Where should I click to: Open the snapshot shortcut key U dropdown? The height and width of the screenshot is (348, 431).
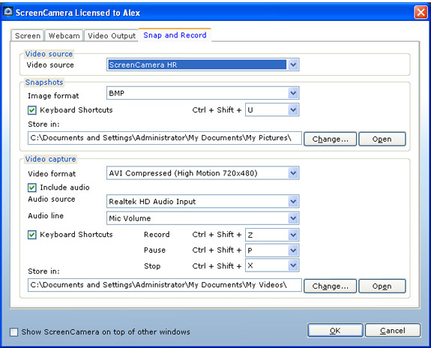click(x=293, y=110)
